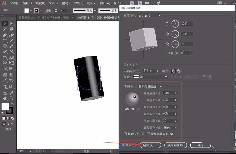
Task: Open the 底纹颜色 shading color dropdown
Action: click(170, 128)
